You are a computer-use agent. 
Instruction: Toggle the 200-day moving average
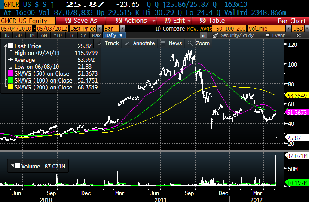241,28
